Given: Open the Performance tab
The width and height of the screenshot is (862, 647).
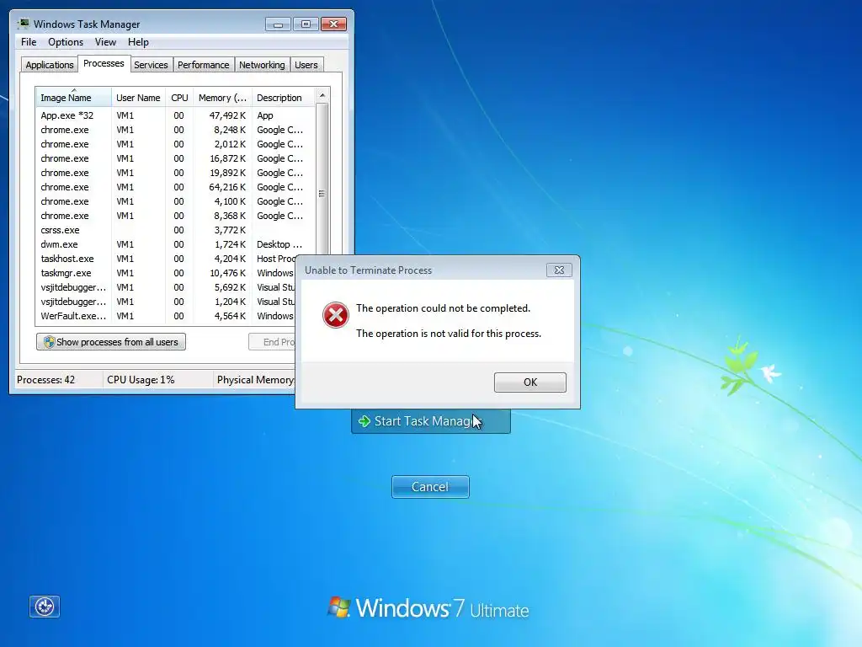Looking at the screenshot, I should click(x=203, y=65).
